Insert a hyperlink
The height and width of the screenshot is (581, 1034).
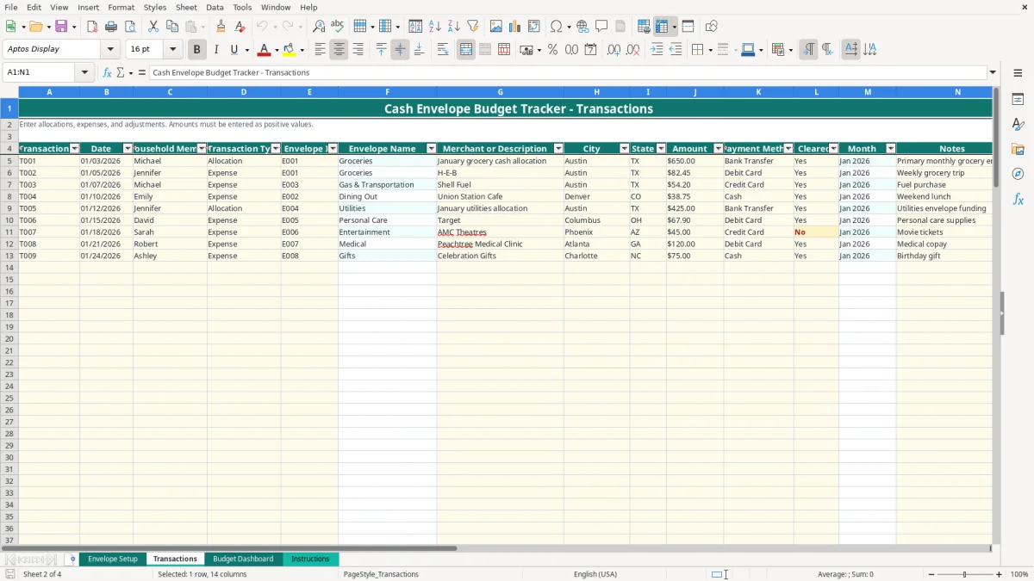click(582, 27)
